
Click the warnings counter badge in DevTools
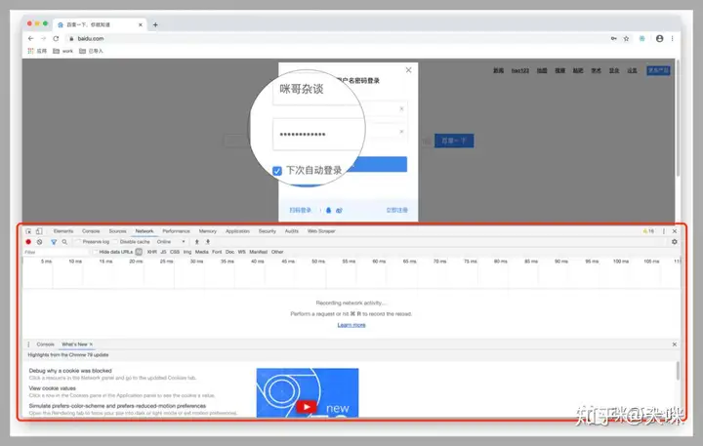click(x=648, y=231)
